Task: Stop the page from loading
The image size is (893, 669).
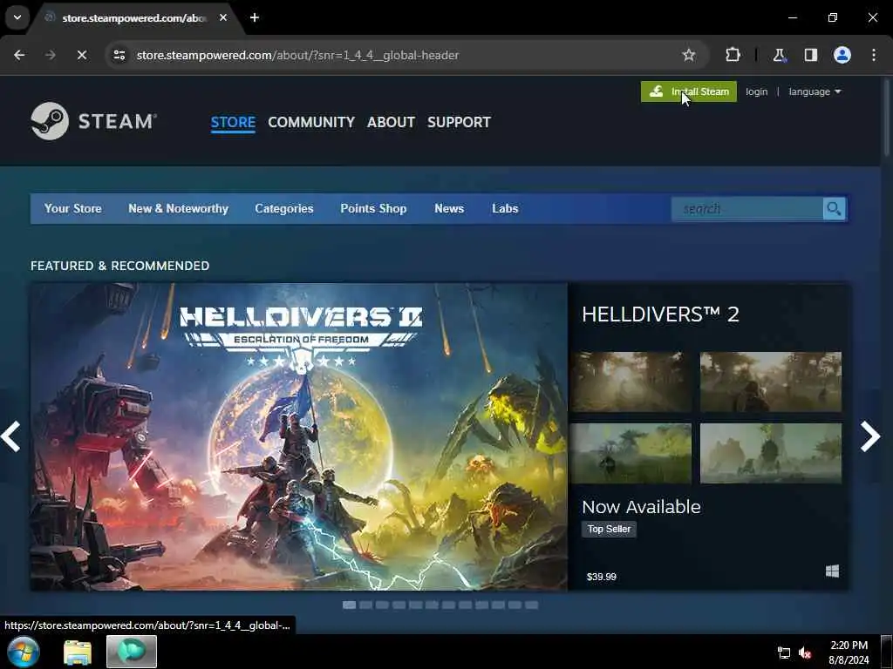Action: click(81, 55)
